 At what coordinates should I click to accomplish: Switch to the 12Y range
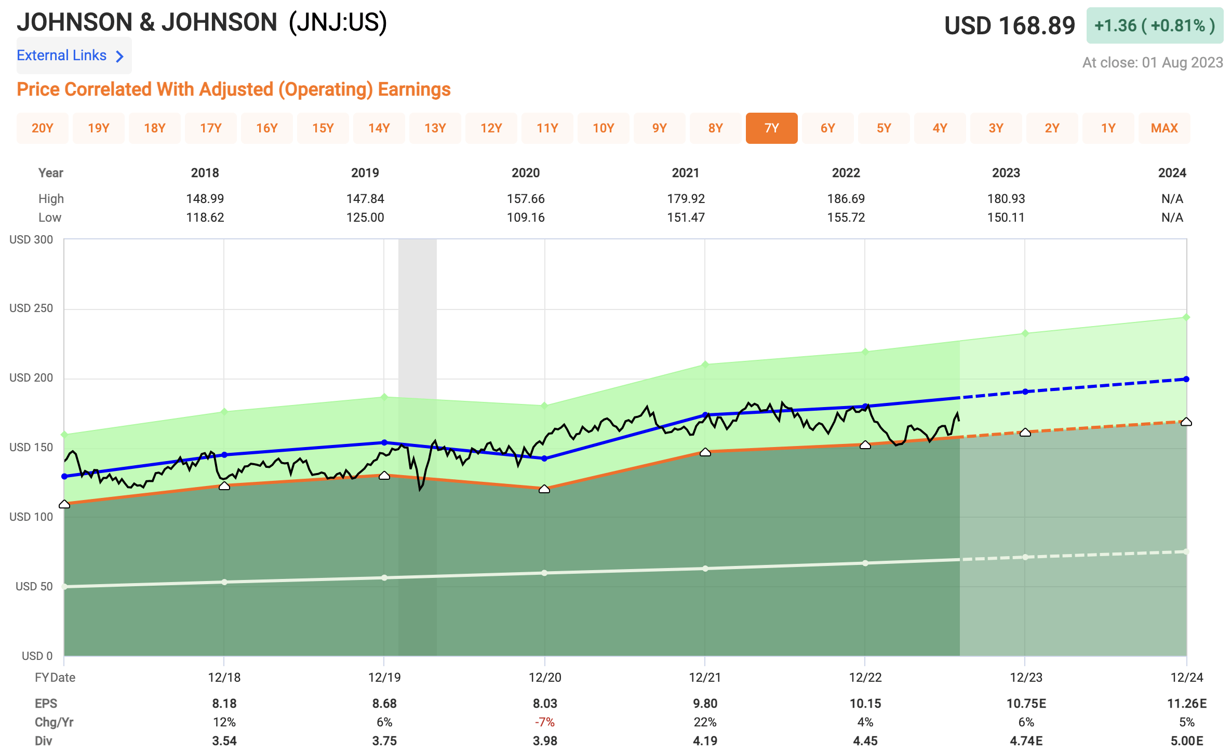[x=491, y=128]
